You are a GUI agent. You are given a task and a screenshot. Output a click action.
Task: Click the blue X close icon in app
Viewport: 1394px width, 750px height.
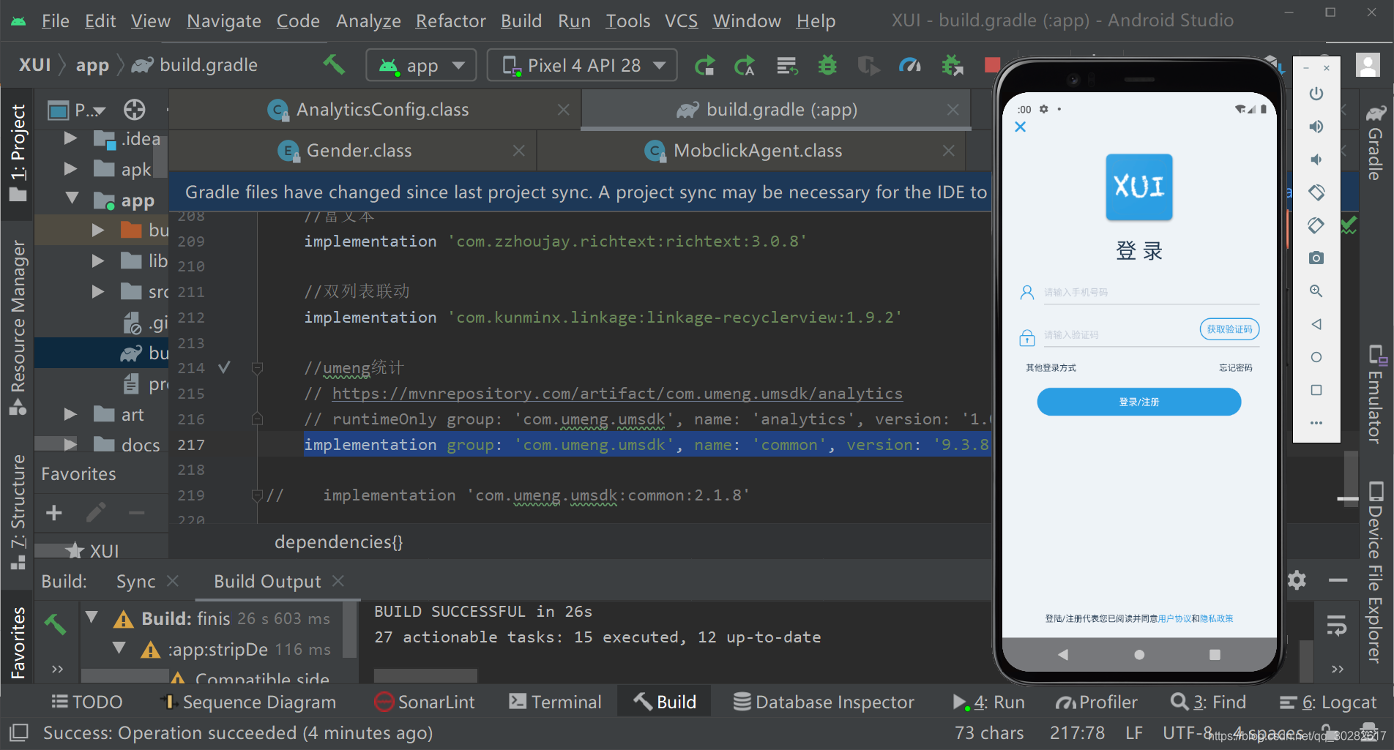click(1021, 127)
